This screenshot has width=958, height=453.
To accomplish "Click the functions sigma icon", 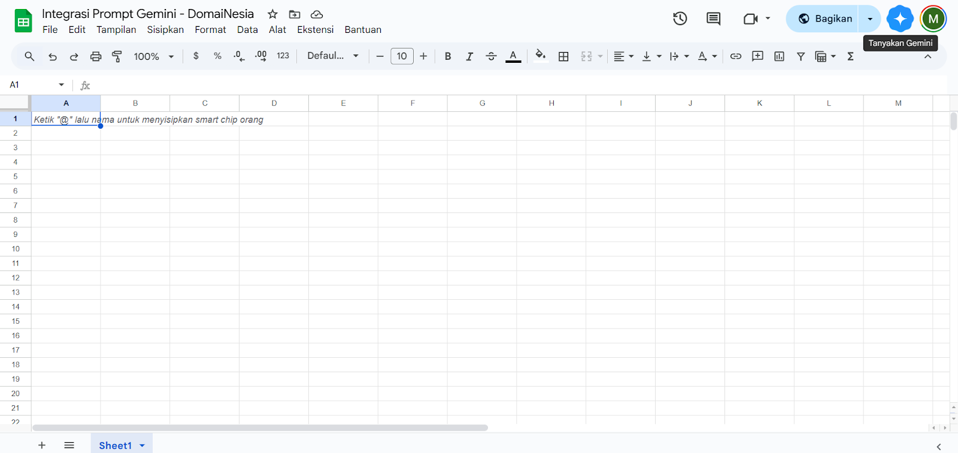I will pos(850,56).
